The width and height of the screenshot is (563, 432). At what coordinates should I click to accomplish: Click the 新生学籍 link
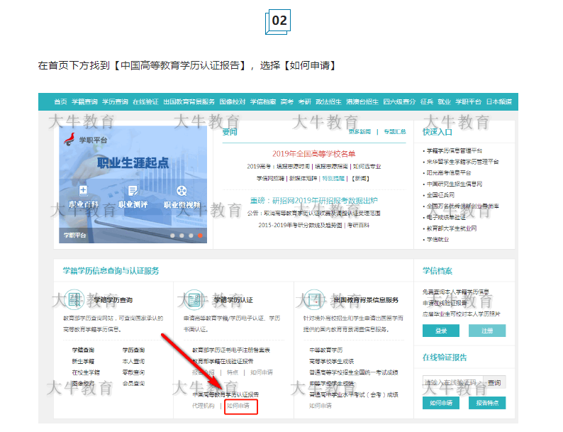tap(83, 361)
